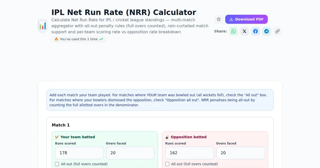
Task: Share on Facebook icon
Action: coord(255,31)
